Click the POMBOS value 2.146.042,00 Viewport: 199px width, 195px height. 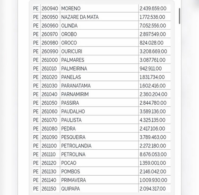152,172
